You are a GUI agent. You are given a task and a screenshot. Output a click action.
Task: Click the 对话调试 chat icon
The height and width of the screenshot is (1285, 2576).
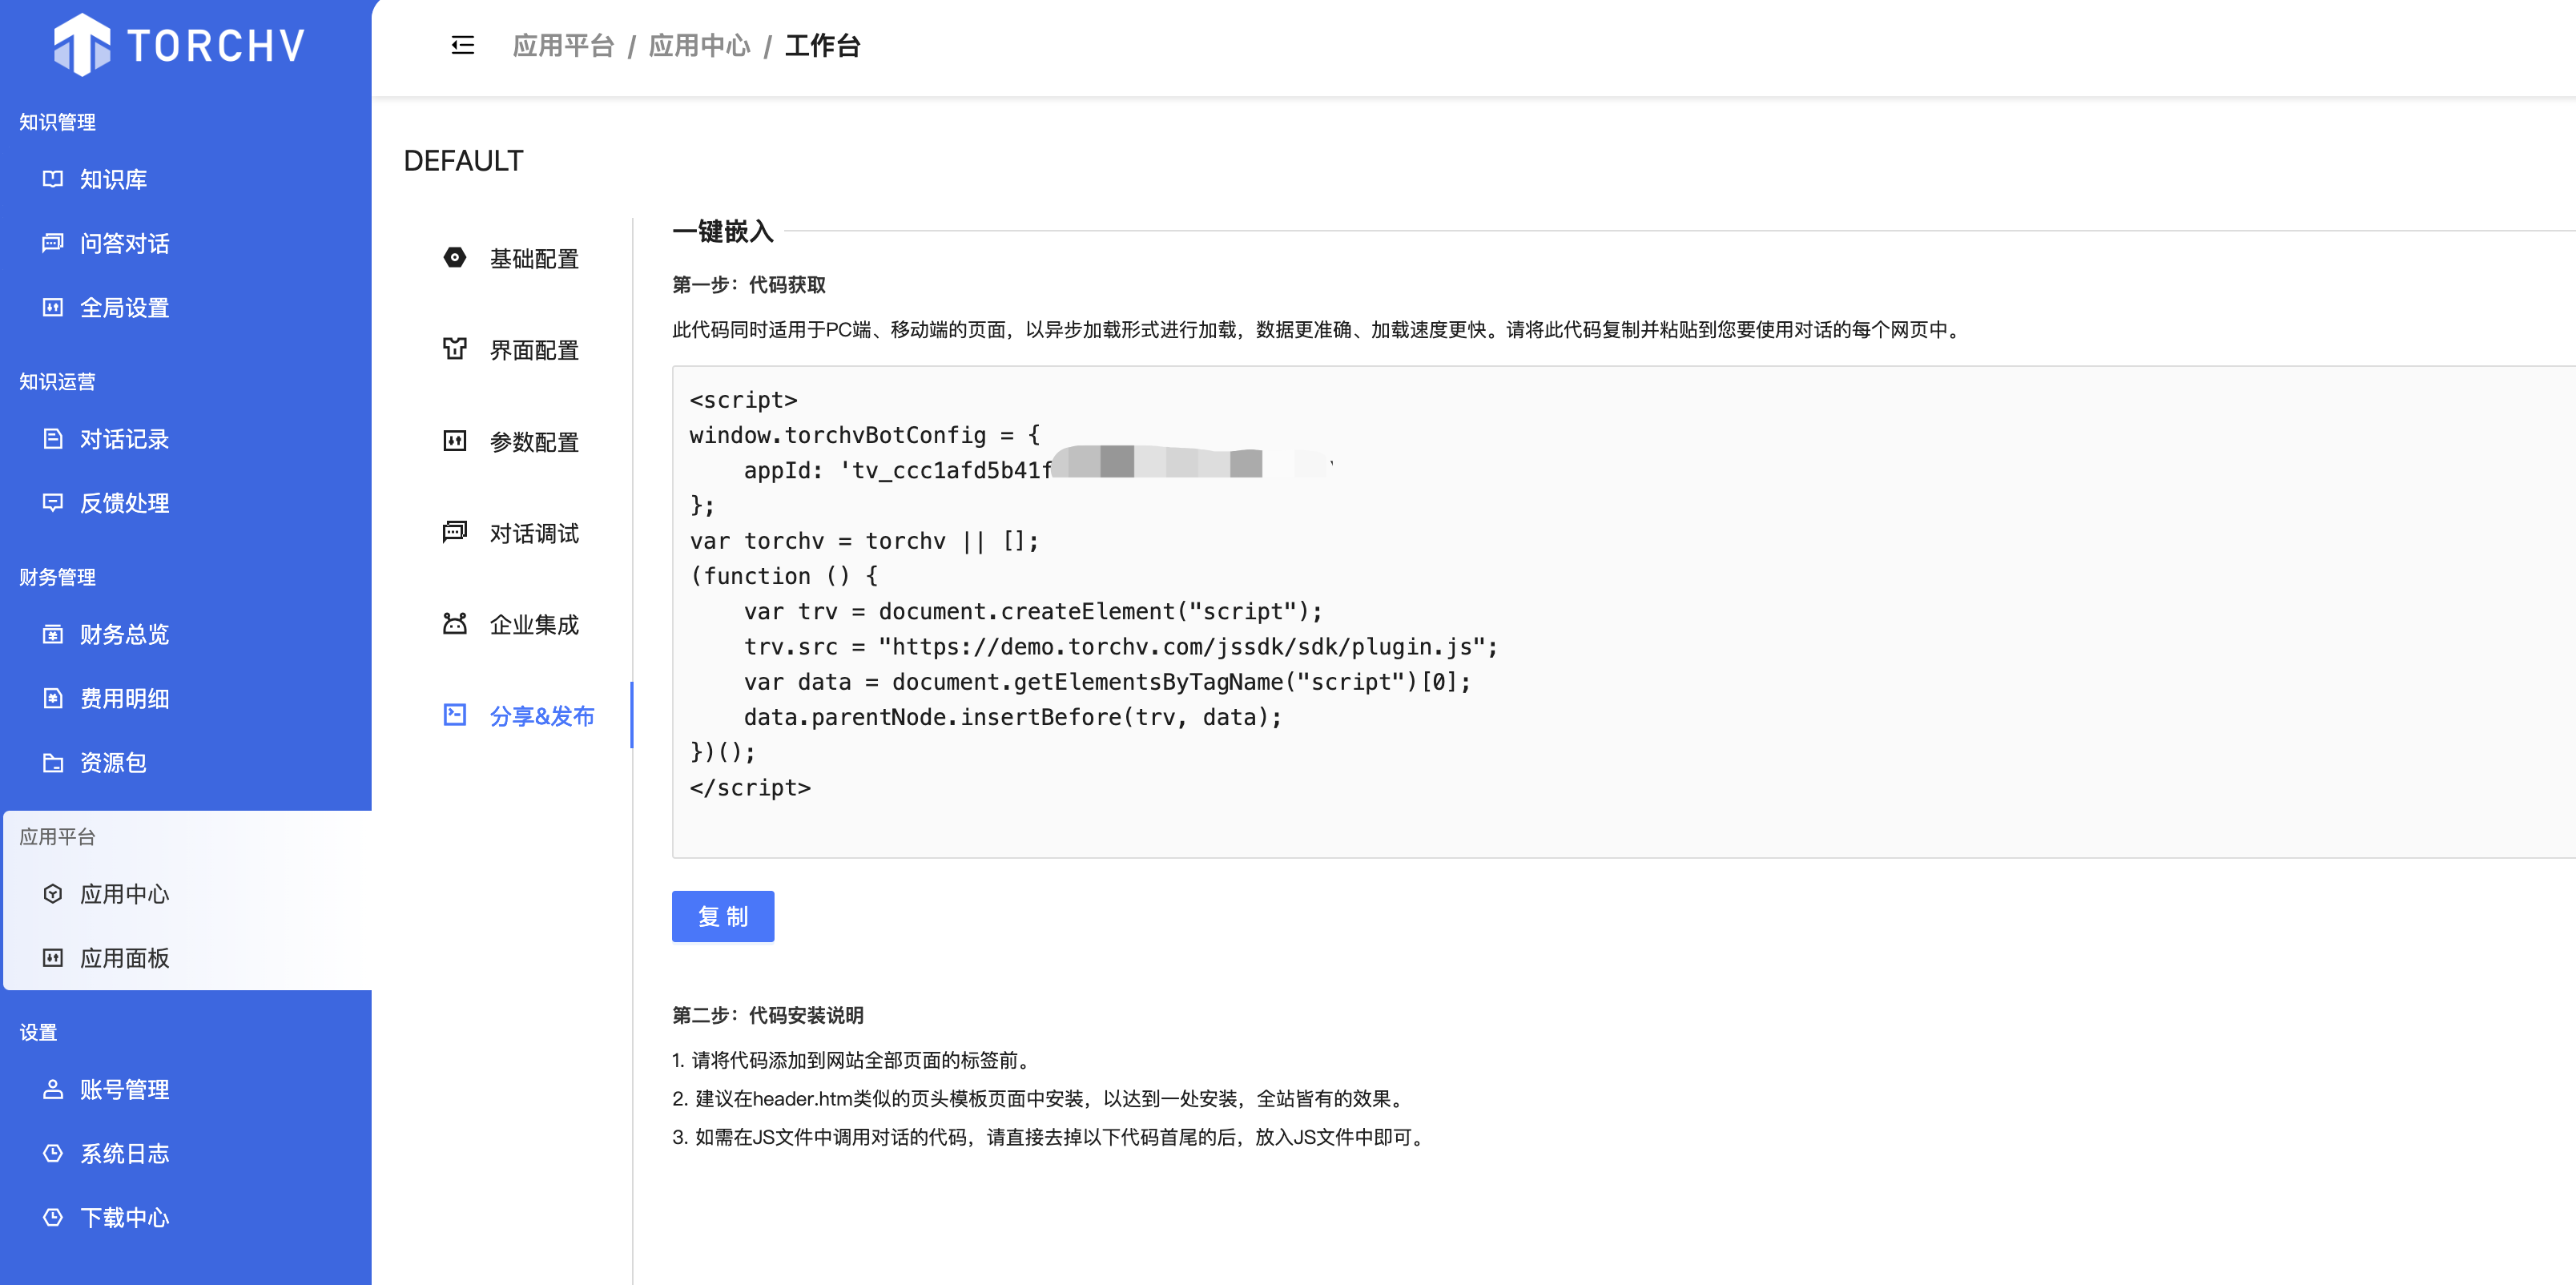coord(455,532)
